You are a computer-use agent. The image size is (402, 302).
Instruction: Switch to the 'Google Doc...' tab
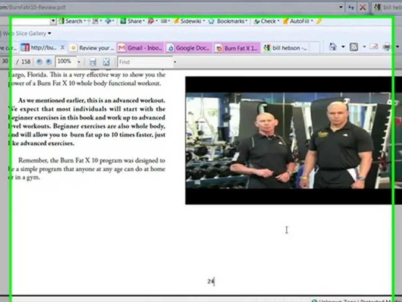pos(189,48)
